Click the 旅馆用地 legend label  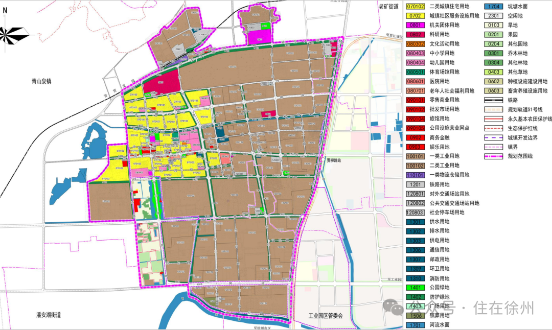click(440, 119)
